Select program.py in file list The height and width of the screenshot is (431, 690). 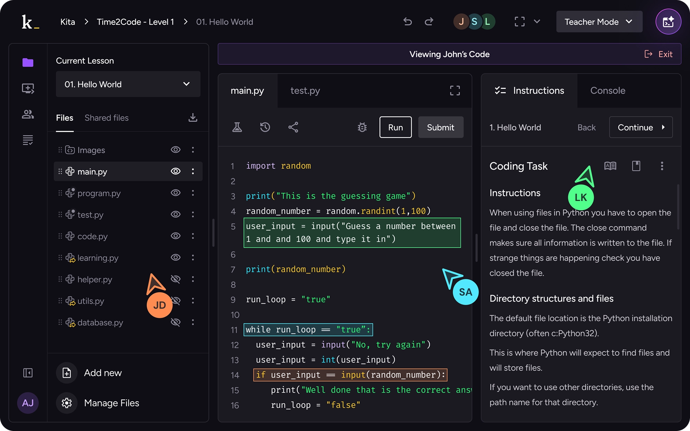coord(99,193)
